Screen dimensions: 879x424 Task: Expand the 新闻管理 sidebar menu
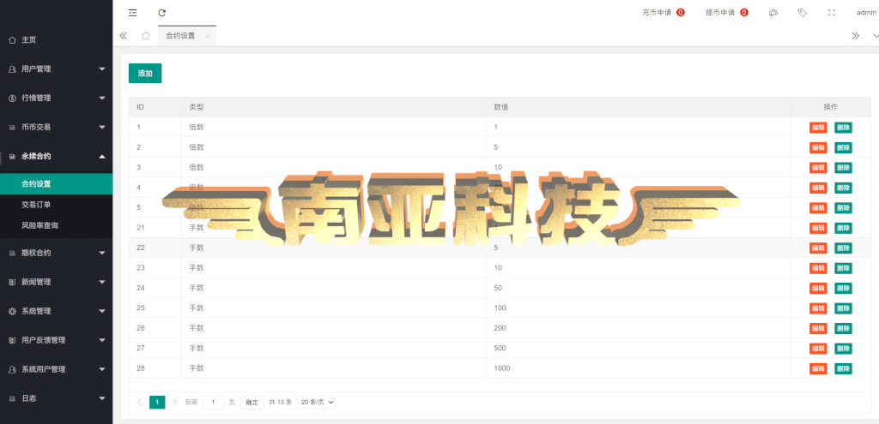(56, 282)
